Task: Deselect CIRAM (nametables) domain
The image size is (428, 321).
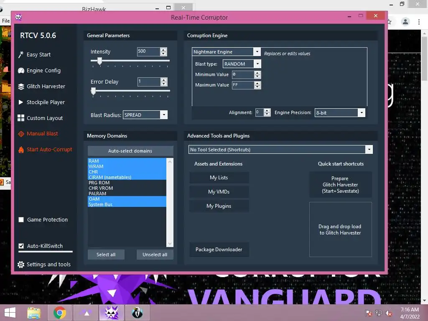Action: [127, 177]
